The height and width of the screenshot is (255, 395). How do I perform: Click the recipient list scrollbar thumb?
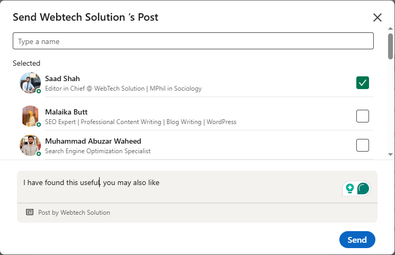point(390,46)
